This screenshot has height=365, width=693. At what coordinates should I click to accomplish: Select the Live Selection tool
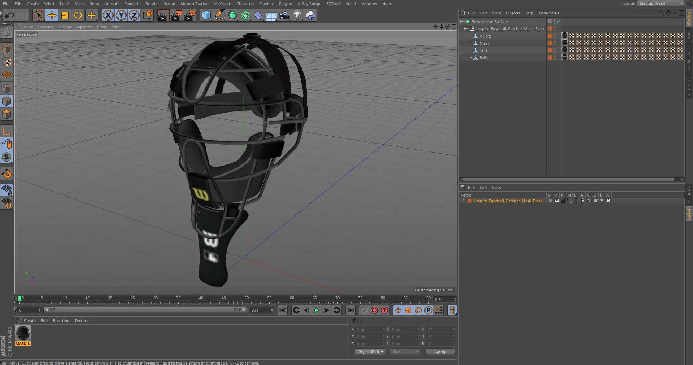point(39,15)
